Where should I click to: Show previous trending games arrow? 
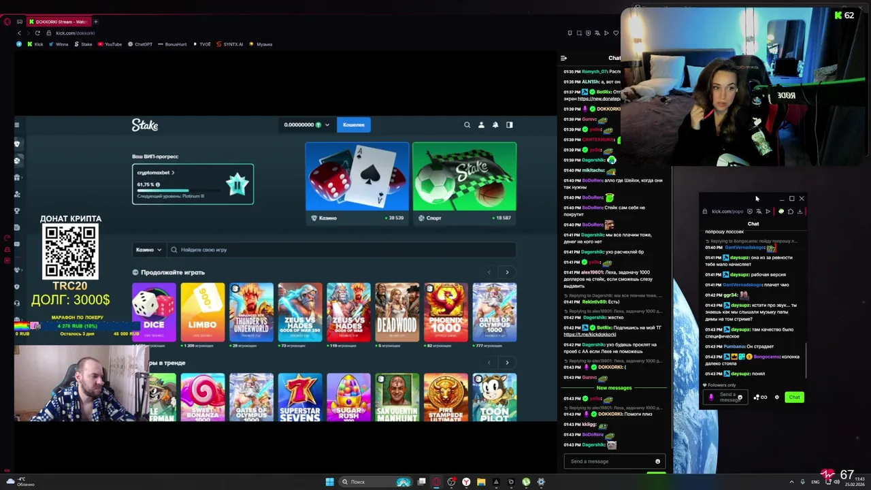click(x=489, y=363)
